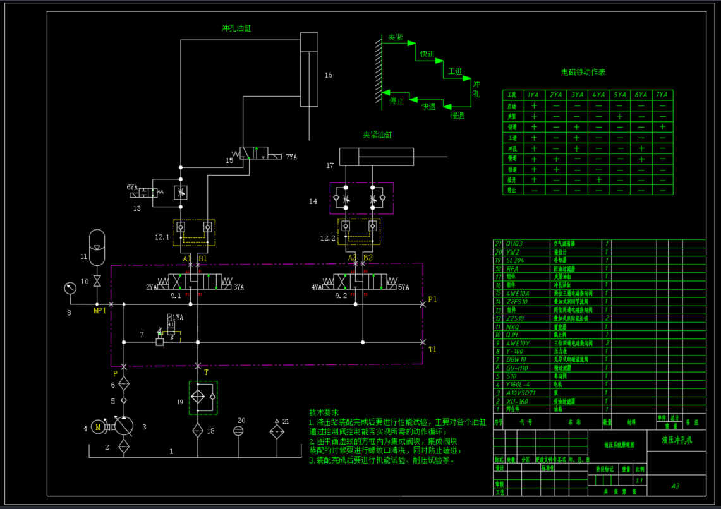Select the accumulator symbol numbered 11
The height and width of the screenshot is (509, 721).
[97, 247]
